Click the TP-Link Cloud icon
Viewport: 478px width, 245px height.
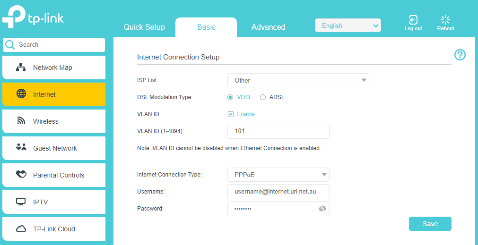click(x=21, y=229)
